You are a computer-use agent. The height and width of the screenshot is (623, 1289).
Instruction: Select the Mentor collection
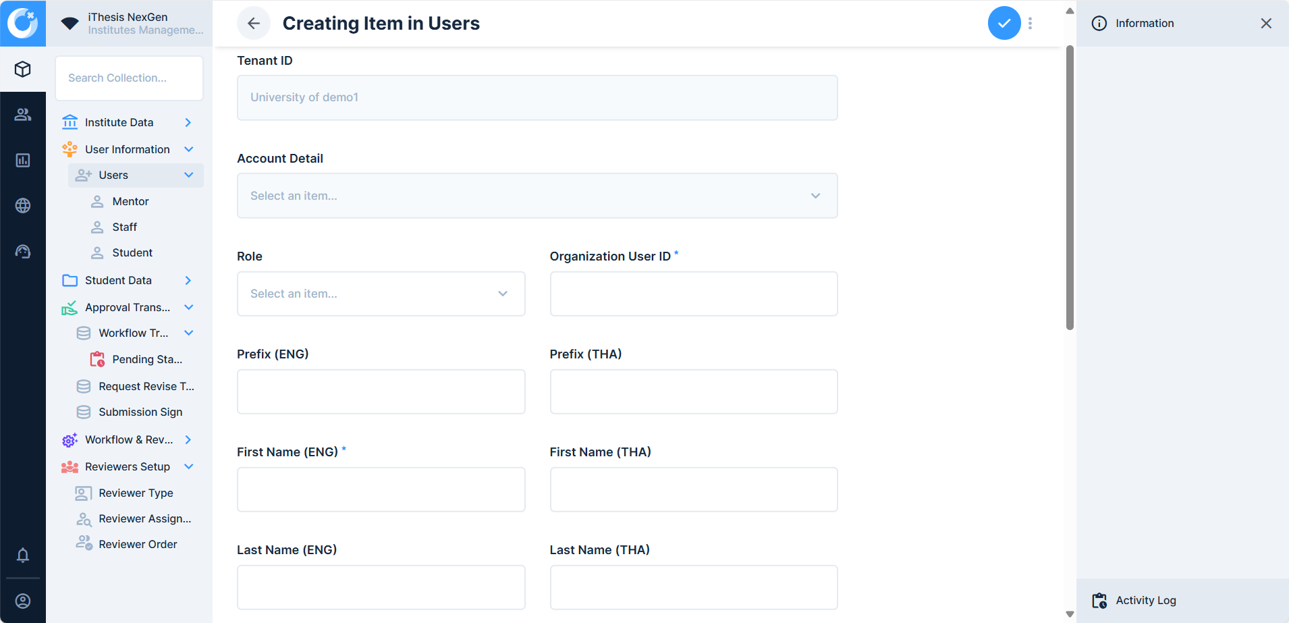(130, 201)
